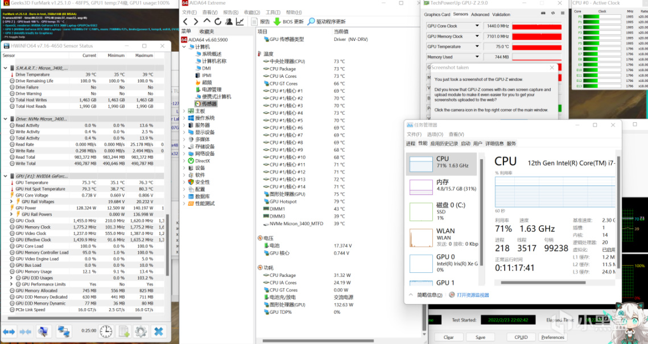The image size is (648, 344).
Task: Open HWiNFO settings gear icon
Action: [141, 331]
